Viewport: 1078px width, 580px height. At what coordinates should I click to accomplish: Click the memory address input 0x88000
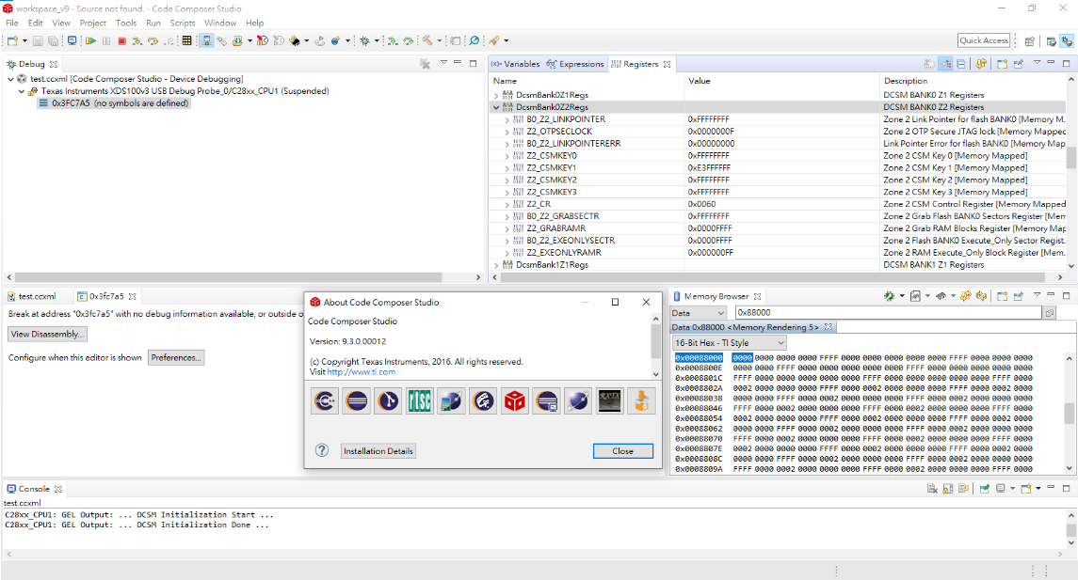[x=888, y=312]
